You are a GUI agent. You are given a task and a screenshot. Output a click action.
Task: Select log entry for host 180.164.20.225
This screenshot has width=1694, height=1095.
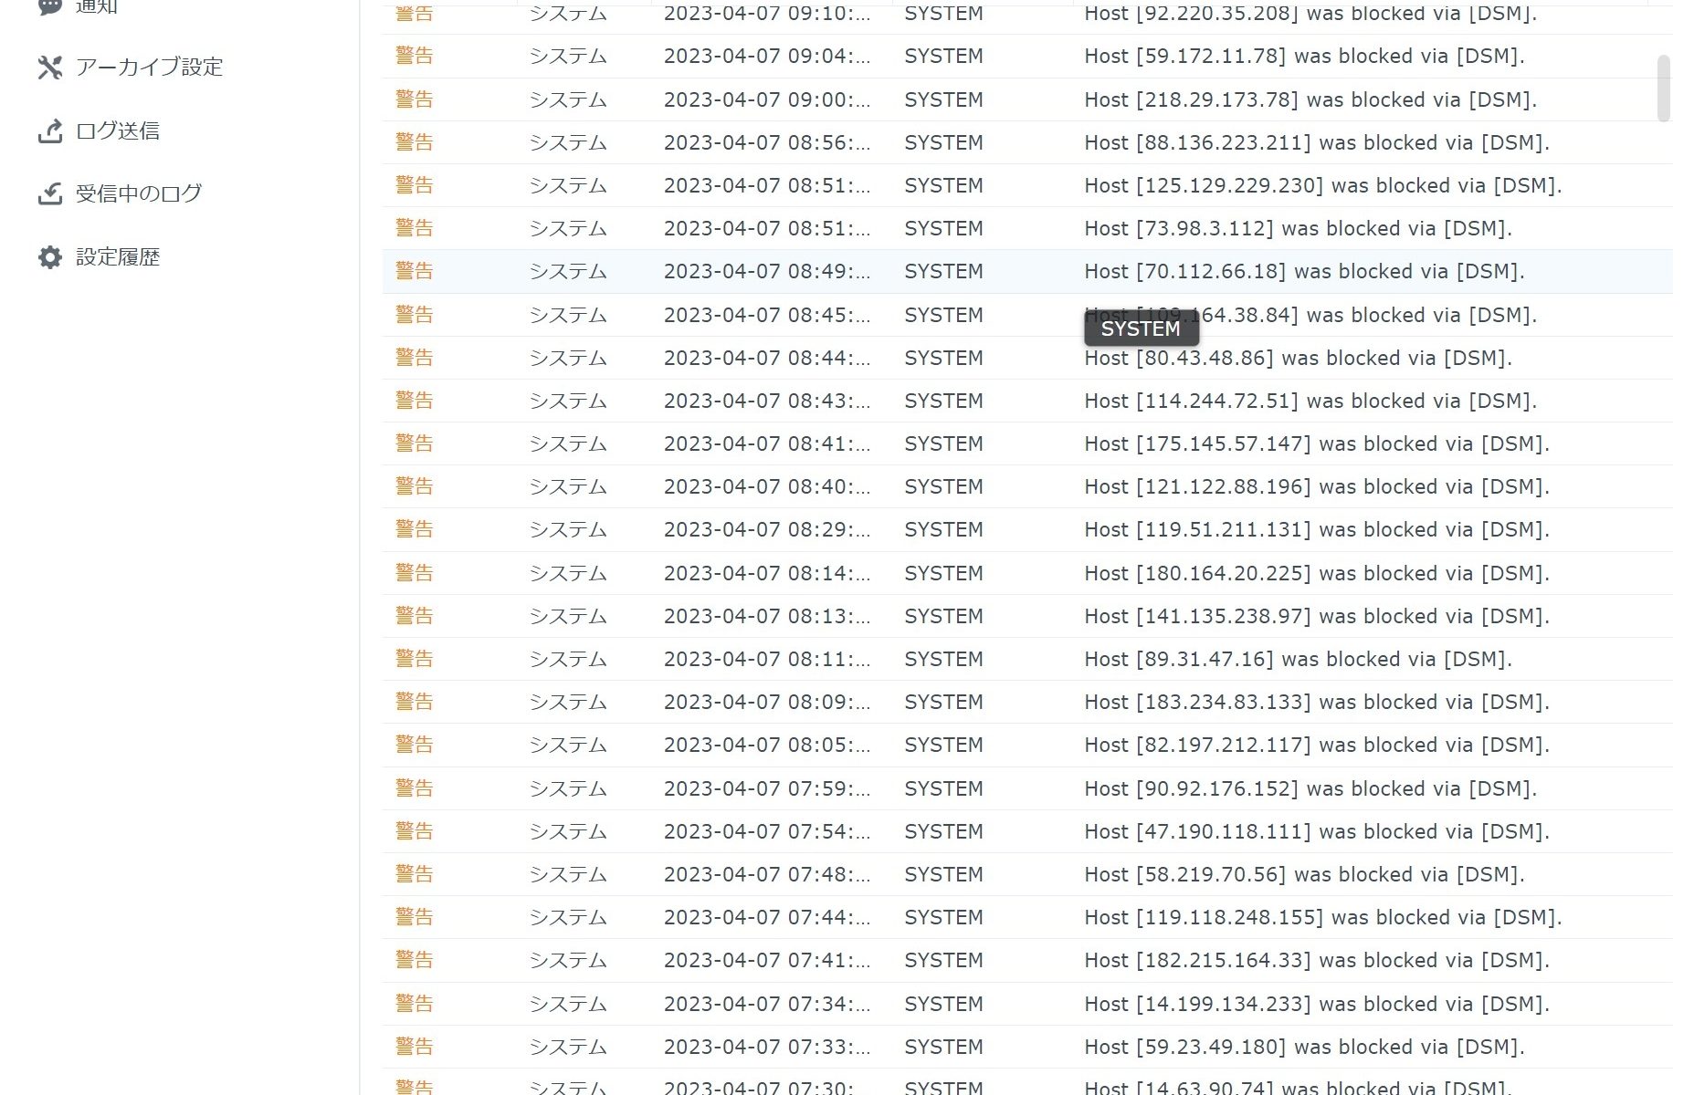1316,574
